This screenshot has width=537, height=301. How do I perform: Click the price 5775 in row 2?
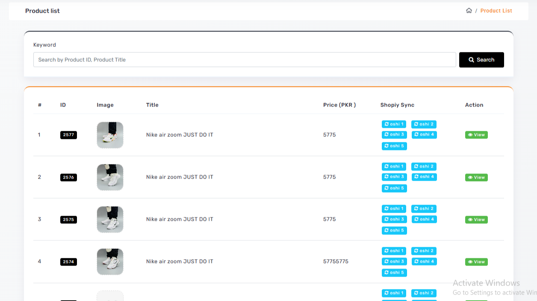tap(329, 177)
